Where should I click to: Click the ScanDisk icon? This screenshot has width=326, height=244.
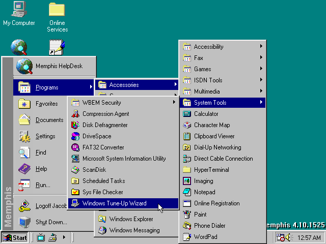point(75,170)
